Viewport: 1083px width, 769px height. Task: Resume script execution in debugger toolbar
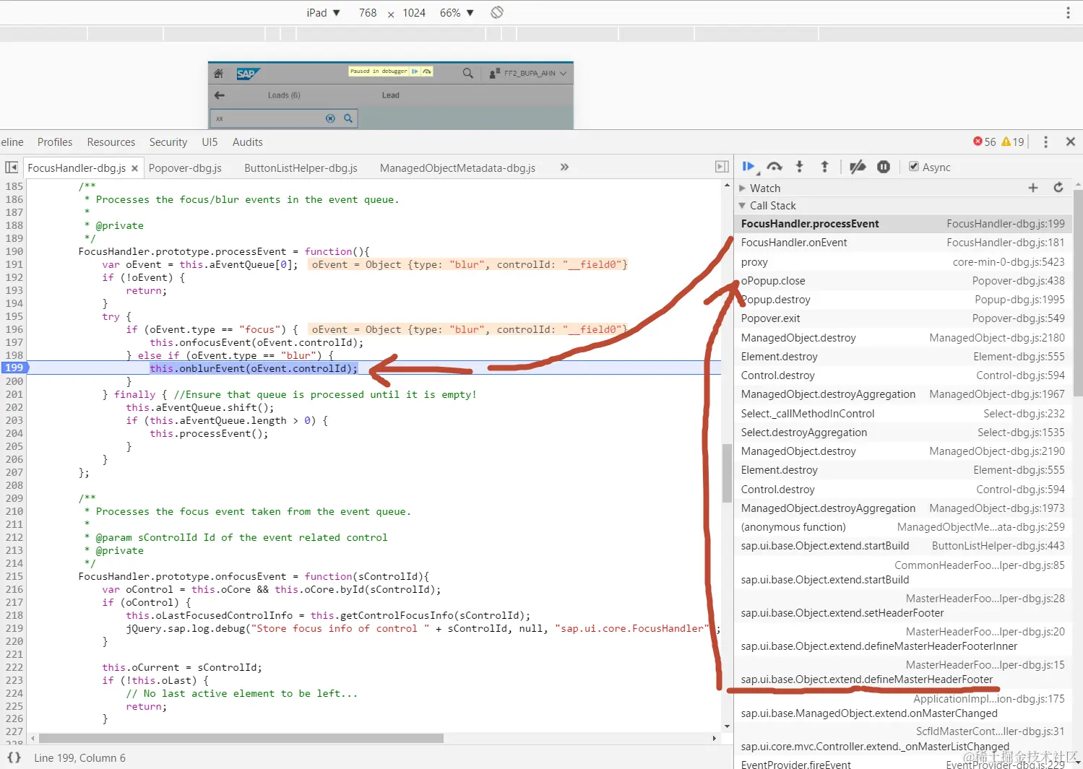(x=748, y=167)
